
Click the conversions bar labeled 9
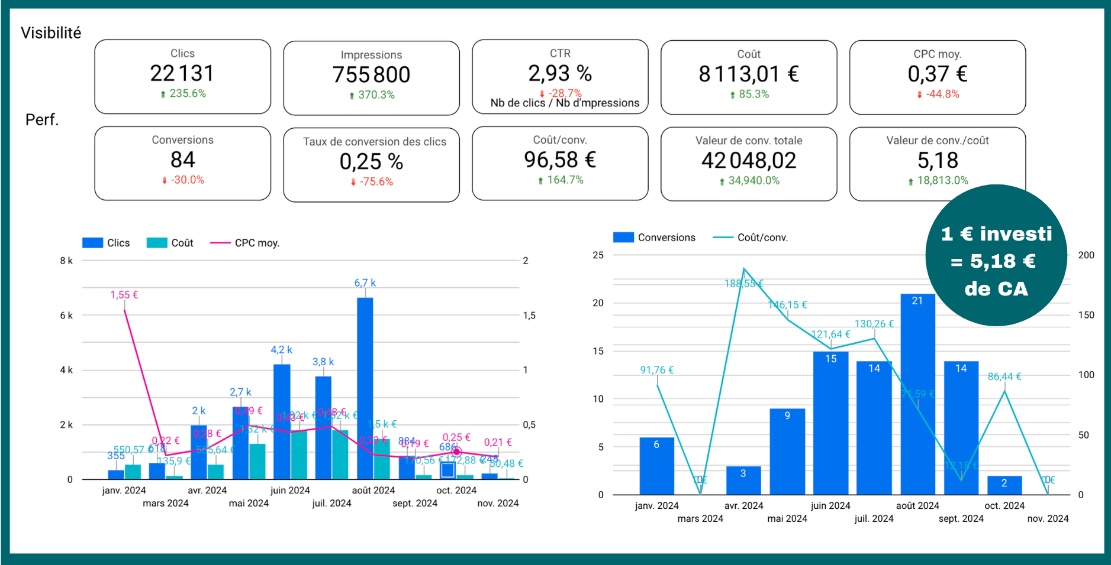pyautogui.click(x=787, y=452)
